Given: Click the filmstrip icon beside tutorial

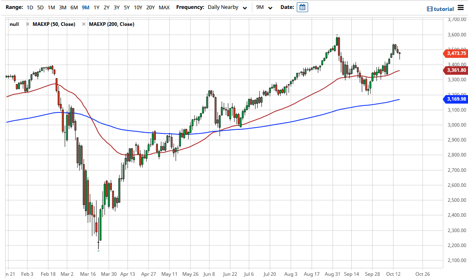Looking at the screenshot, I should [430, 8].
